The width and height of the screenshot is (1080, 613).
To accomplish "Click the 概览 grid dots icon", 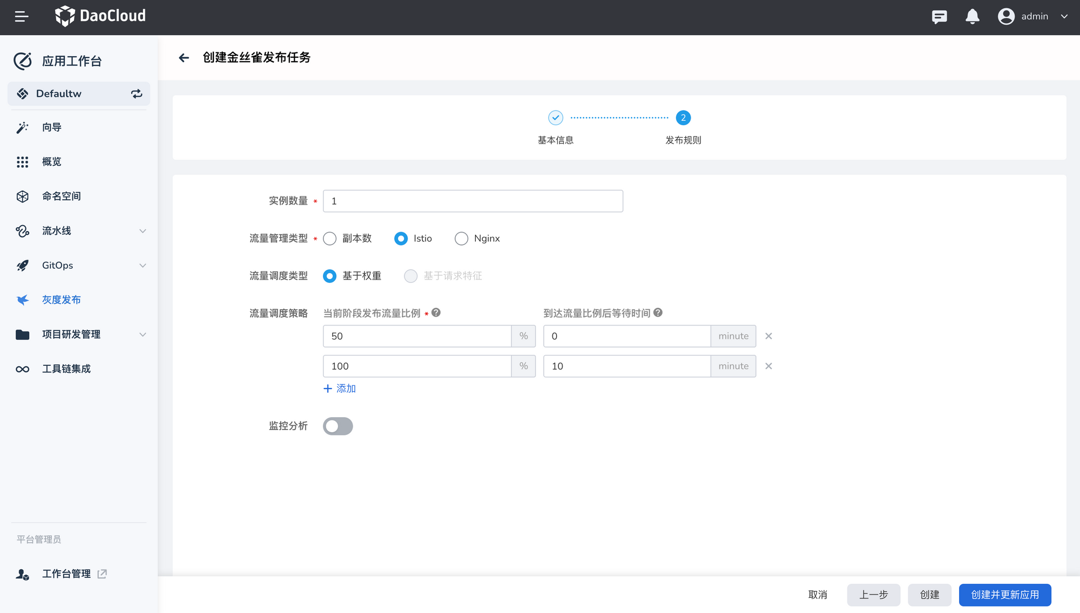I will (x=23, y=162).
